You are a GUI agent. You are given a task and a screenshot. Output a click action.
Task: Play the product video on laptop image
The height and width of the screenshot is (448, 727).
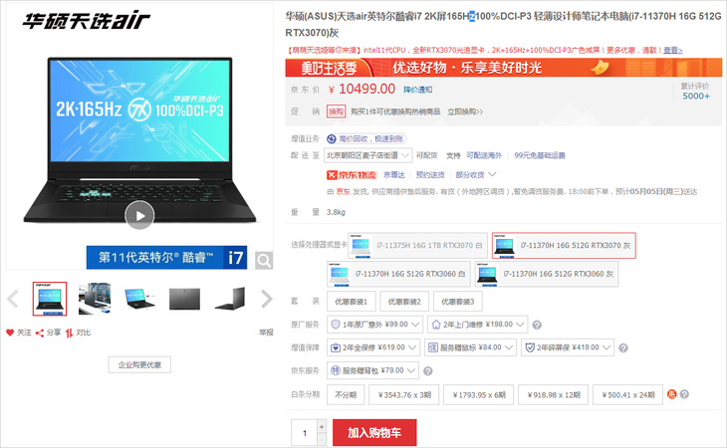[139, 214]
